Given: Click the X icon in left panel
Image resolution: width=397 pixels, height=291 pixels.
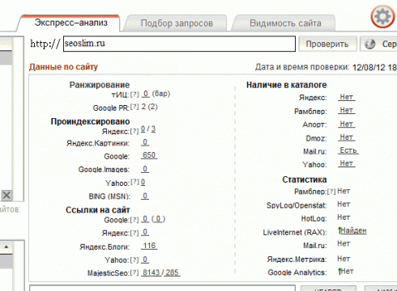Looking at the screenshot, I should [6, 195].
